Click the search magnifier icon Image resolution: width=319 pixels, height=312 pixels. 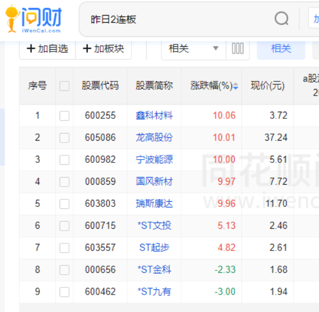[x=281, y=18]
